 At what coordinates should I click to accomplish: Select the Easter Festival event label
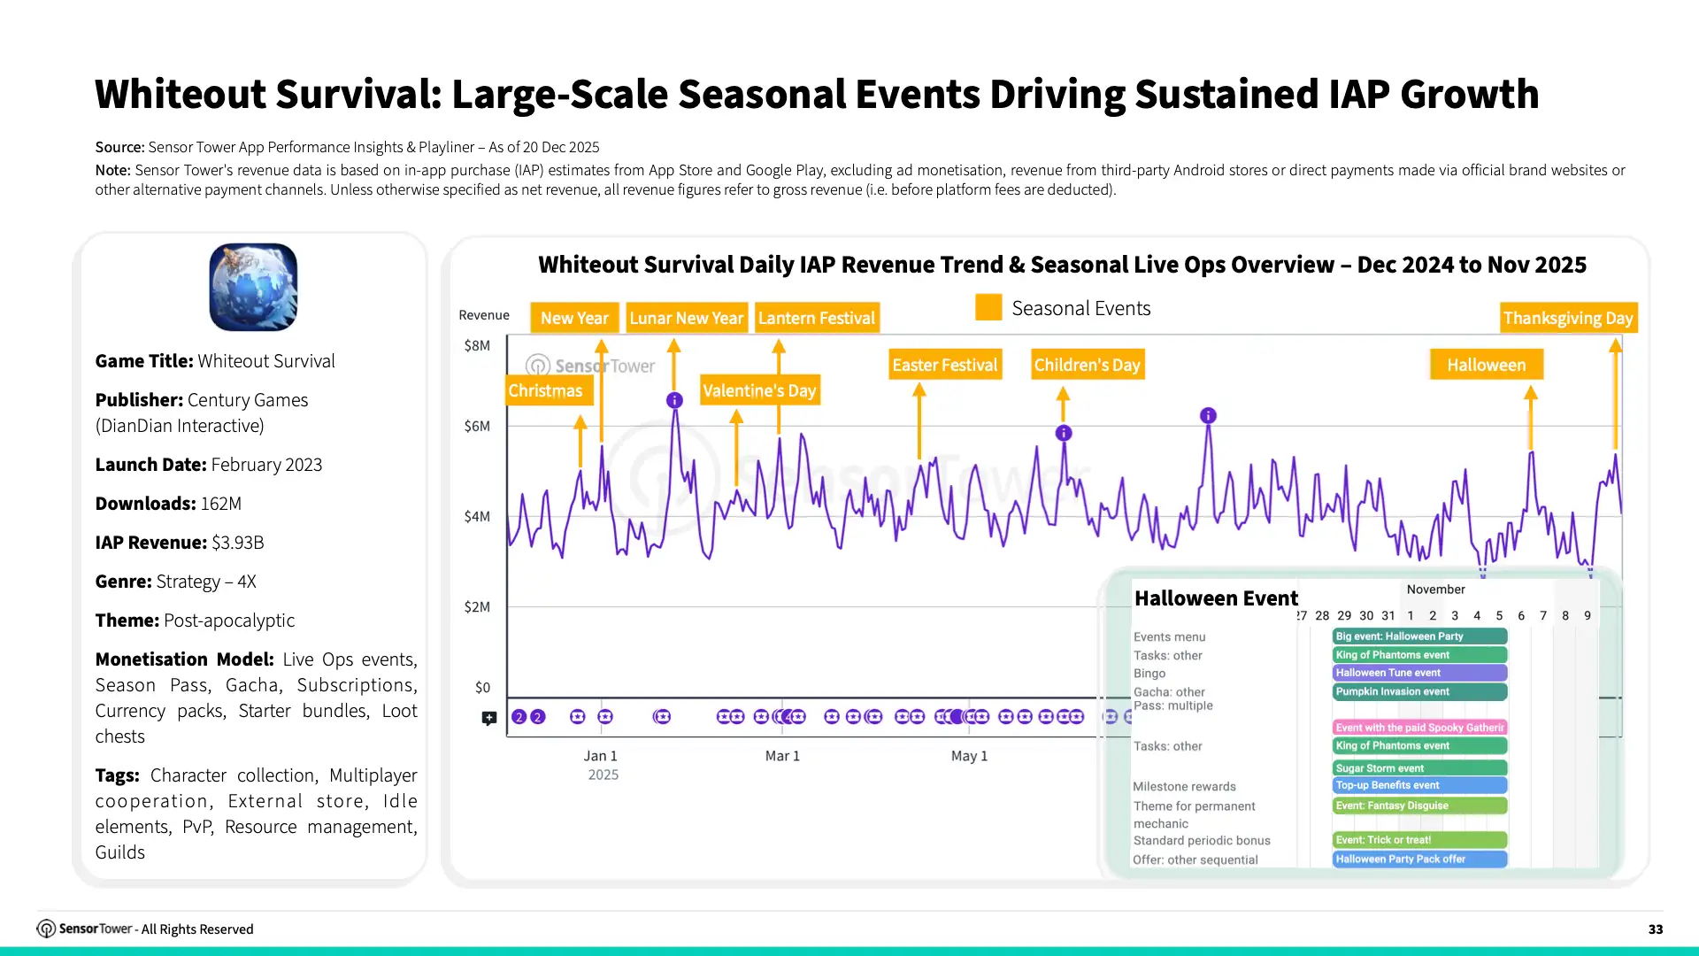click(945, 365)
